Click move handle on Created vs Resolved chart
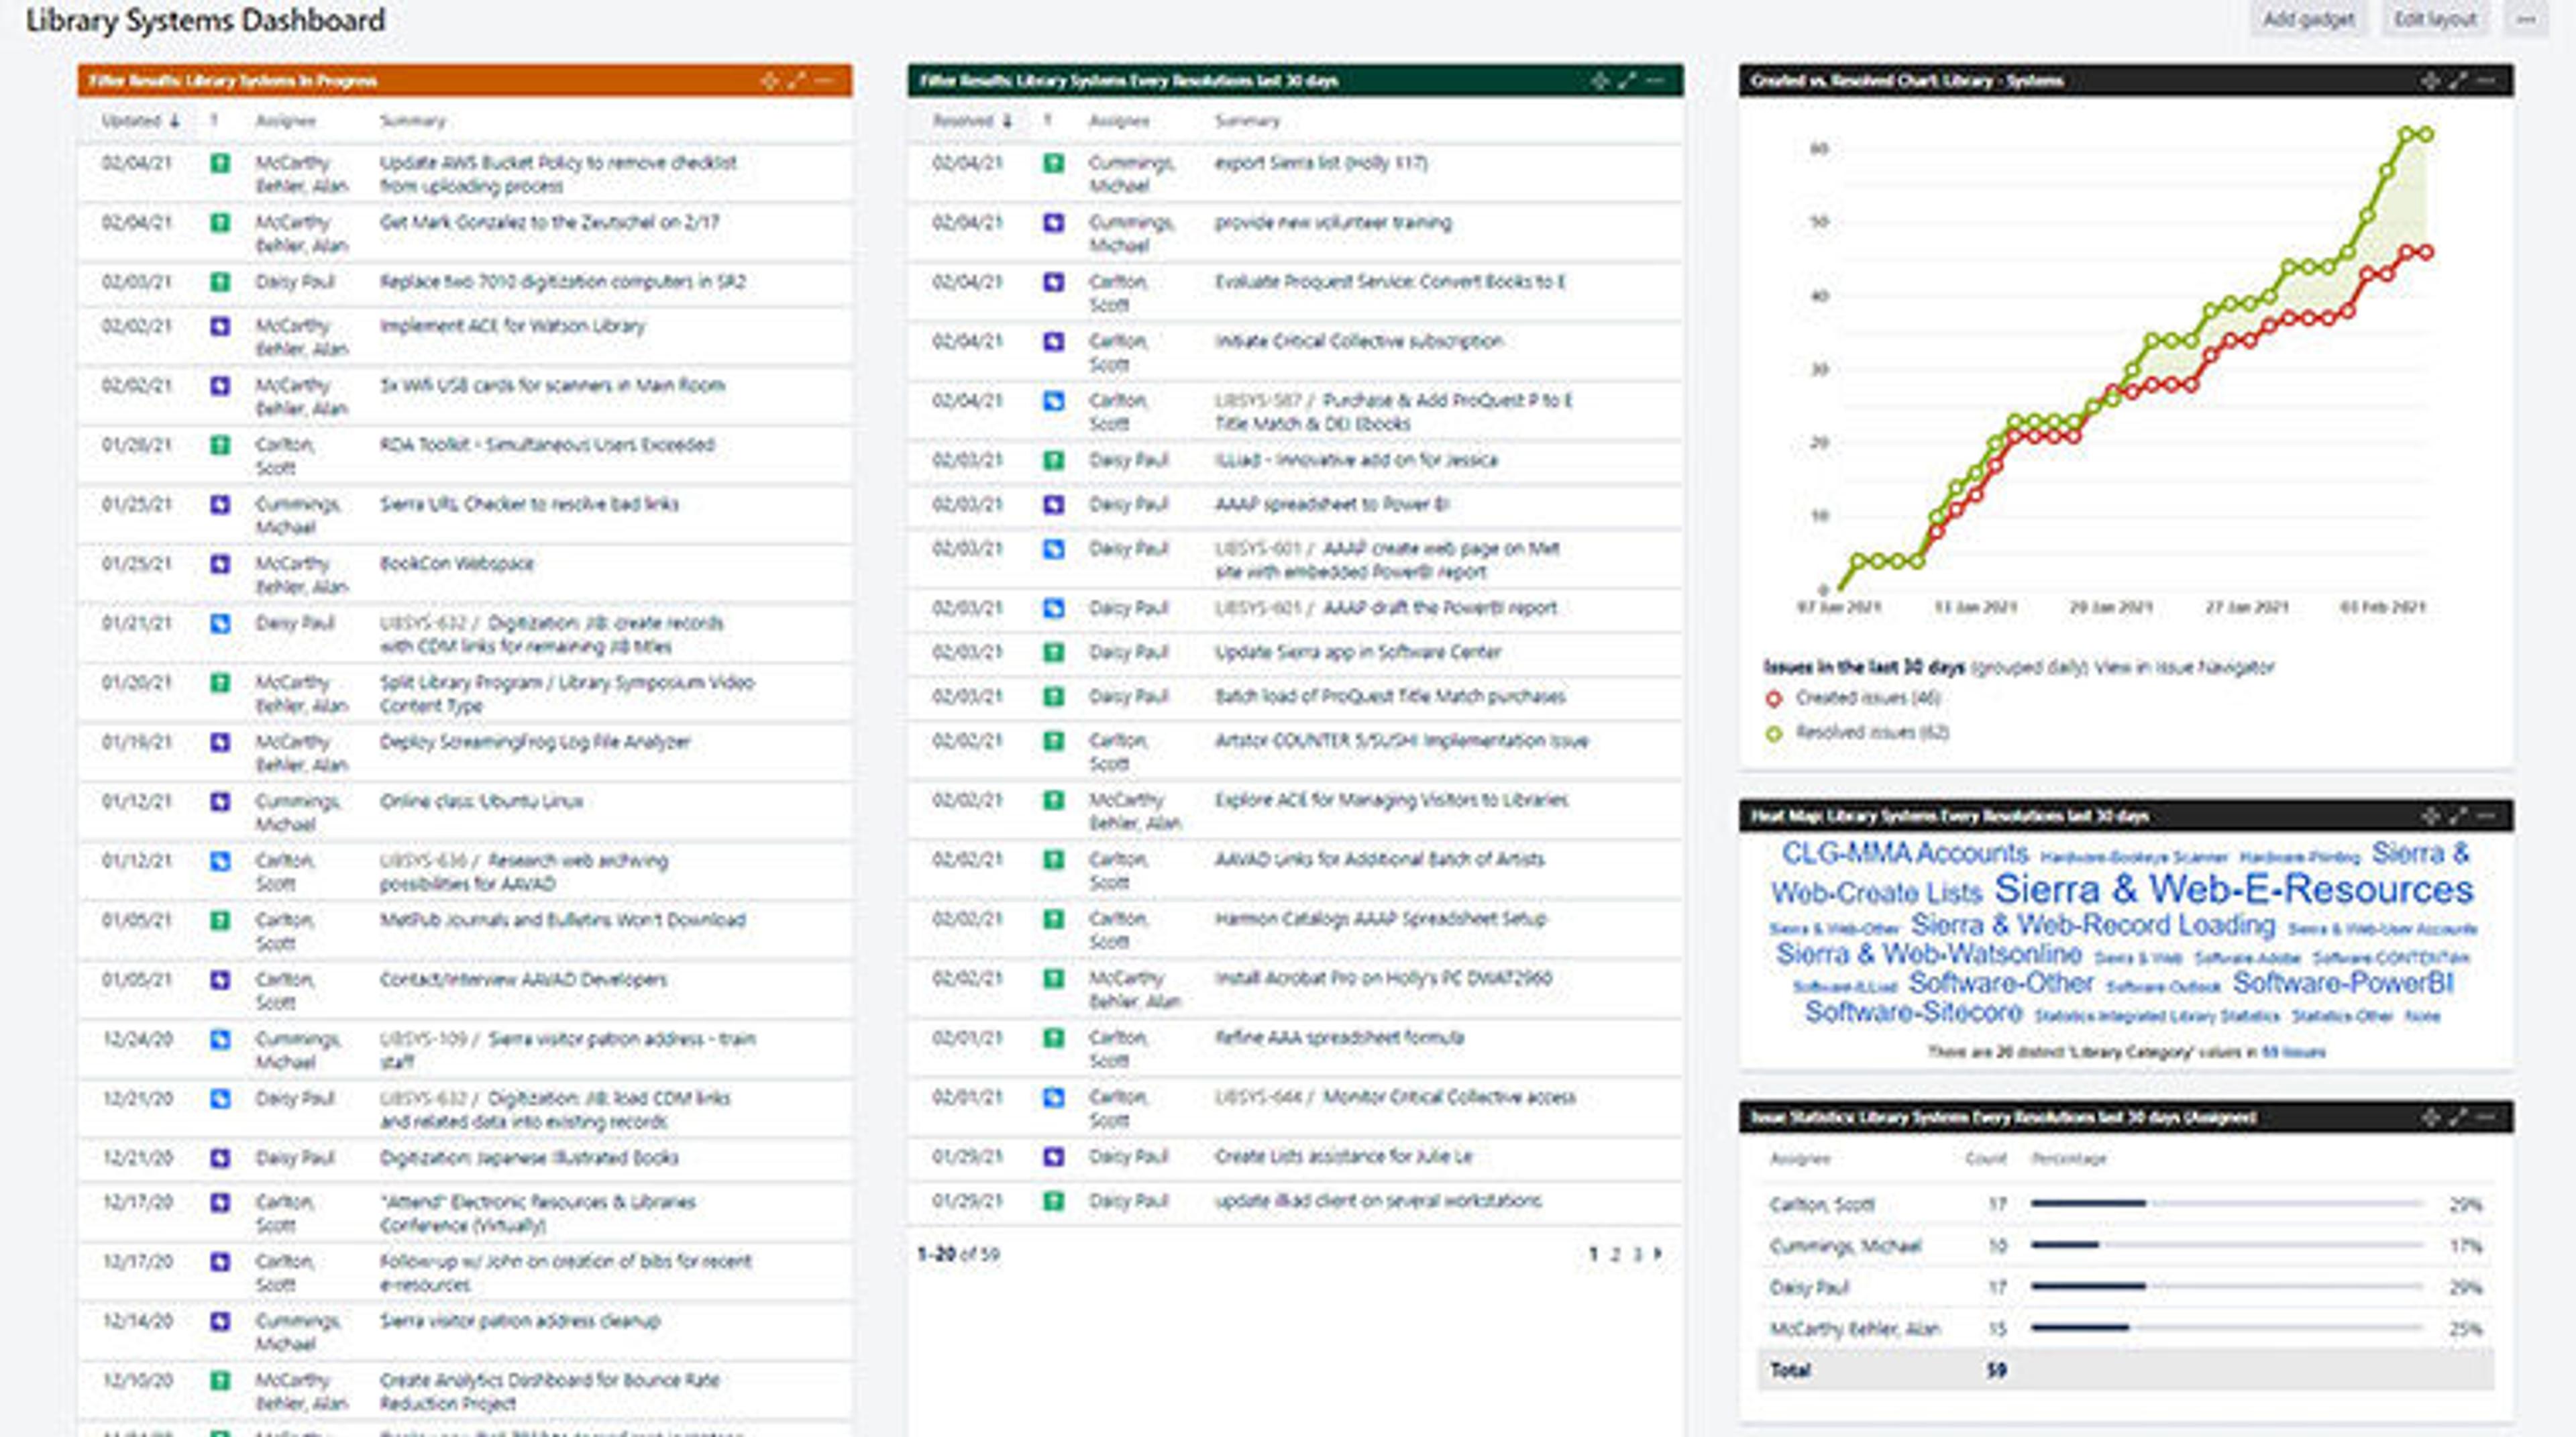 (x=2430, y=81)
